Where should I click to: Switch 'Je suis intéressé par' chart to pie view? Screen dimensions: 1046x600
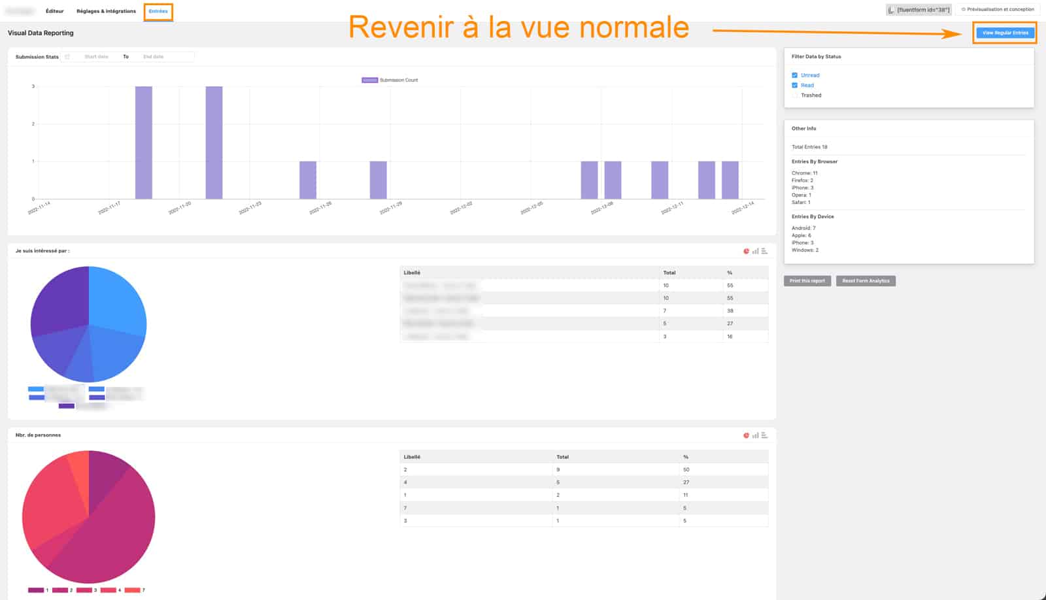click(746, 251)
